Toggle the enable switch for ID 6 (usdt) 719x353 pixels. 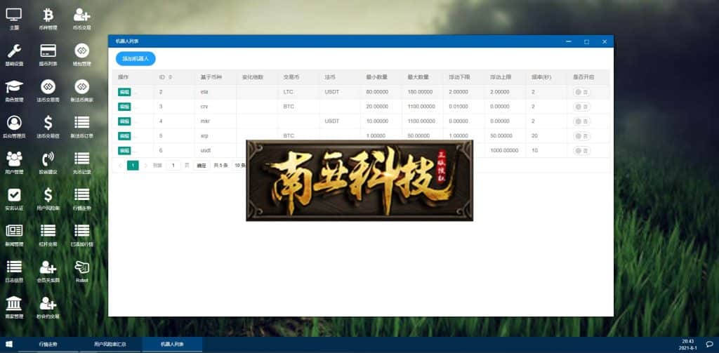(x=581, y=151)
